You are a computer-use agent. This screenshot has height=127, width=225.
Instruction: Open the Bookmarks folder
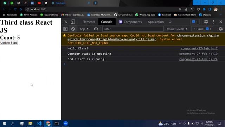coord(10,15)
